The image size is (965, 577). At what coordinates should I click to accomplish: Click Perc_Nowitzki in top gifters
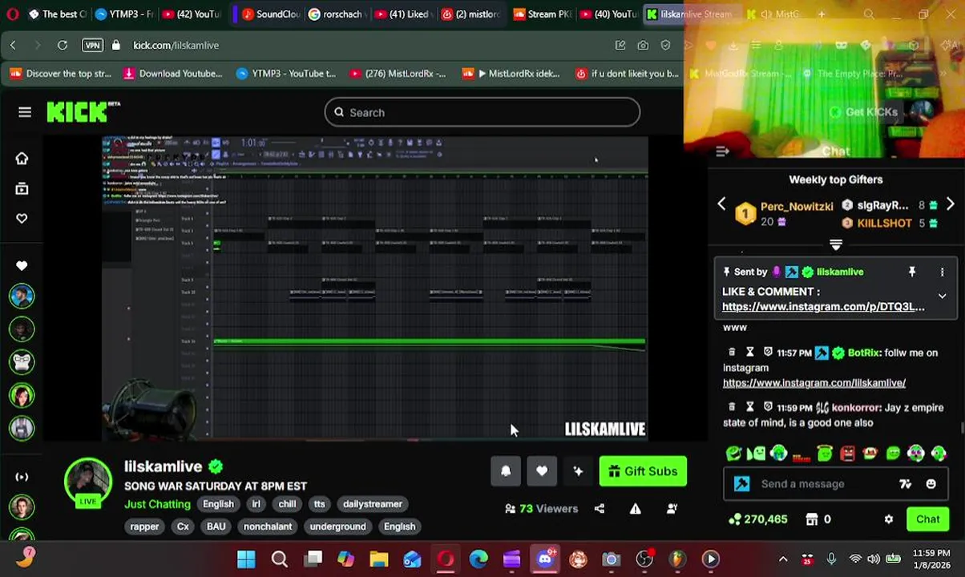(797, 206)
